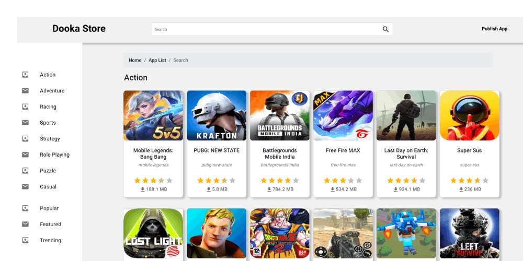This screenshot has height=261, width=523.
Task: Open Battlegrounds Mobile India thumbnail
Action: 279,115
